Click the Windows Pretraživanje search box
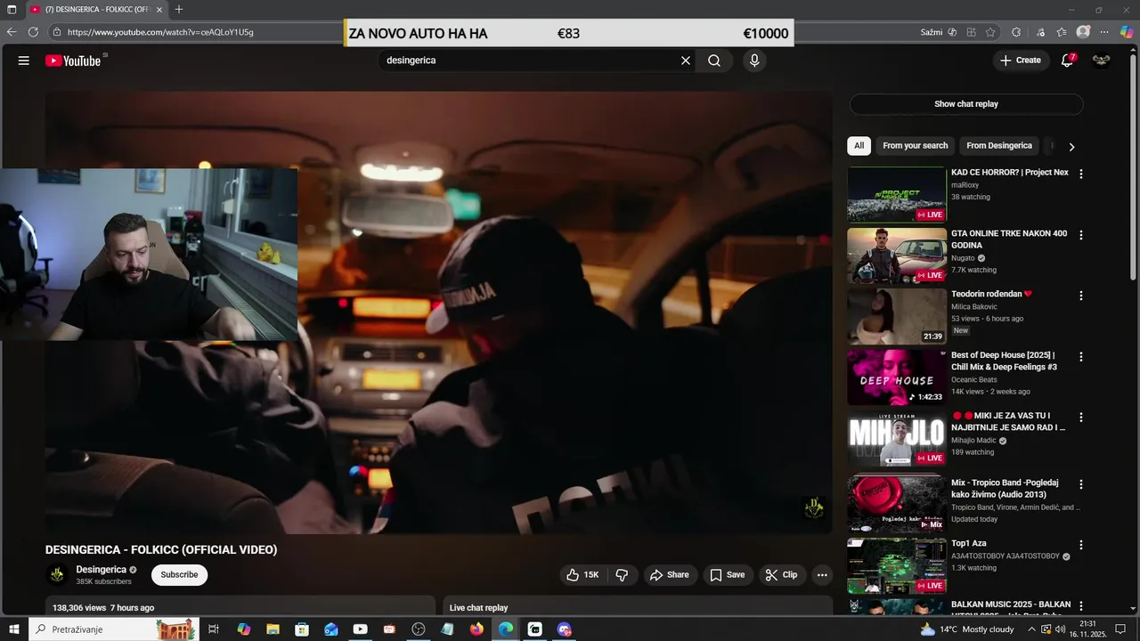Screen dimensions: 1140x641 112,629
